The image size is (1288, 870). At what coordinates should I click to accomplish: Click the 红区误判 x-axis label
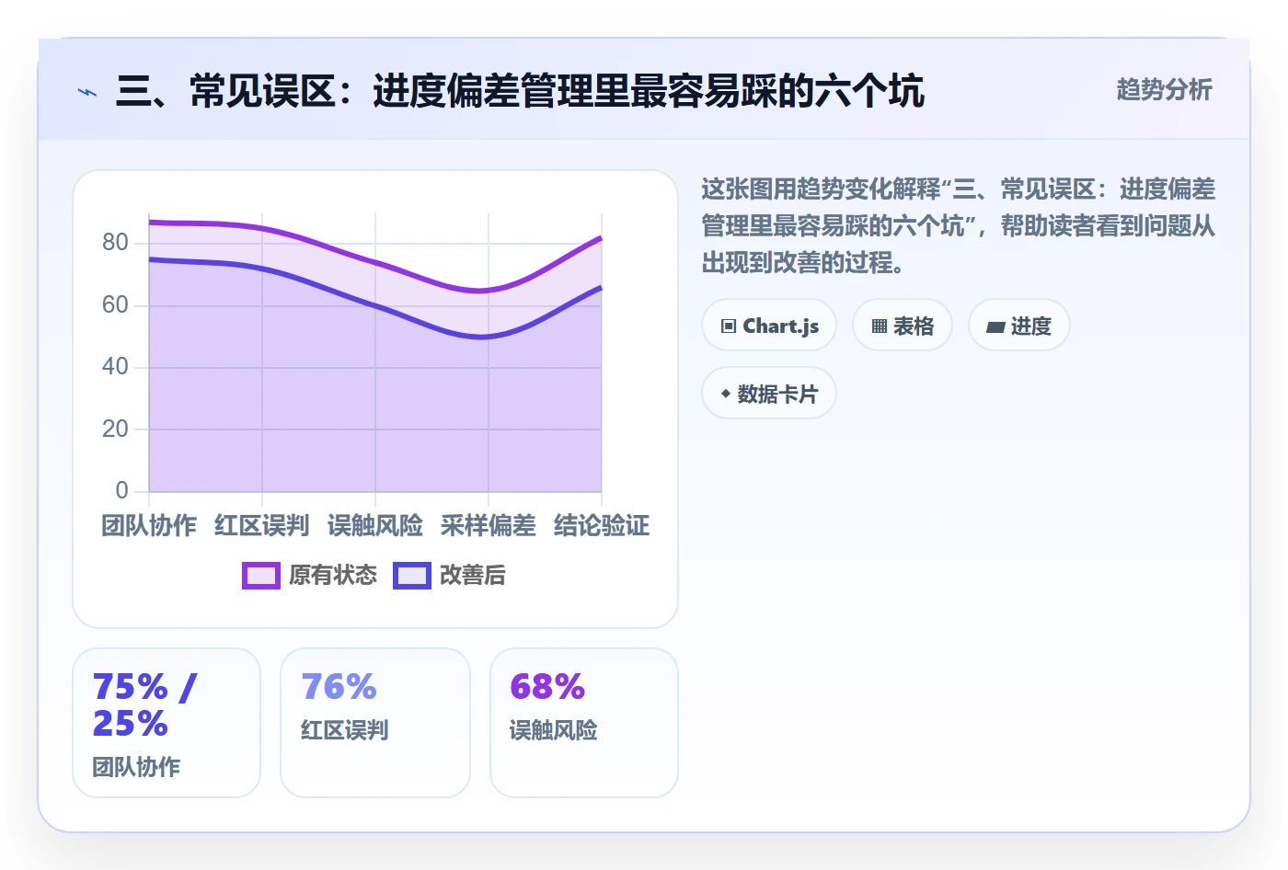(262, 526)
